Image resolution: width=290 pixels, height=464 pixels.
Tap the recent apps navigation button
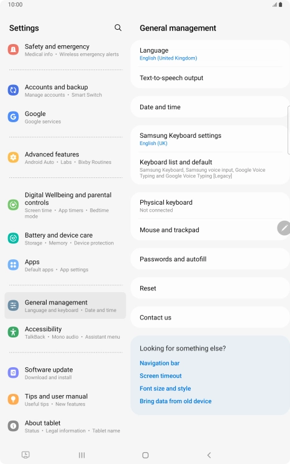click(82, 455)
